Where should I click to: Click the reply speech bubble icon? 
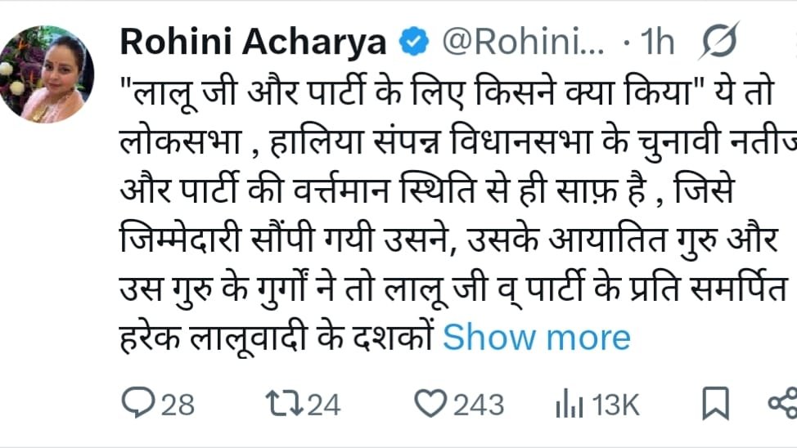(139, 403)
